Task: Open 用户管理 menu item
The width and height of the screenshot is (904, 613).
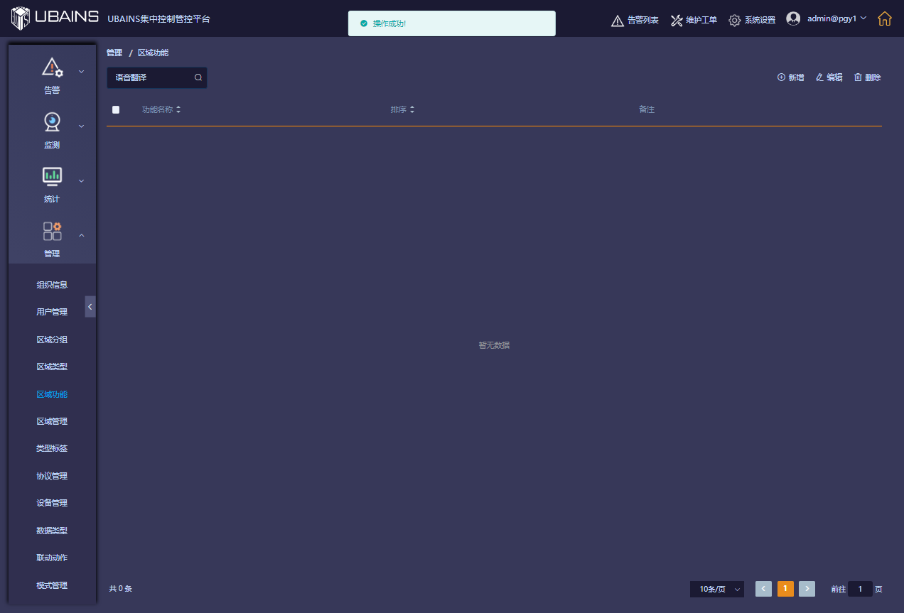Action: [52, 312]
